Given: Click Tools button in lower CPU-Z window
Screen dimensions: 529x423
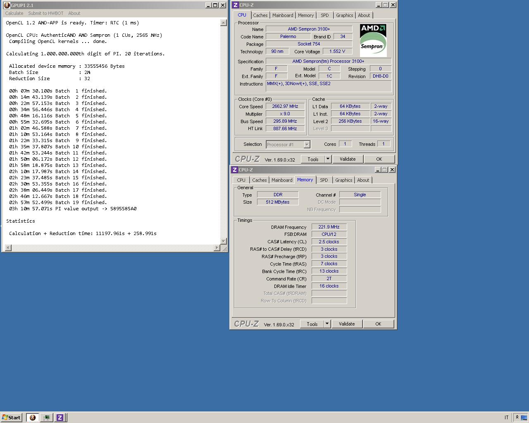Looking at the screenshot, I should [x=312, y=324].
